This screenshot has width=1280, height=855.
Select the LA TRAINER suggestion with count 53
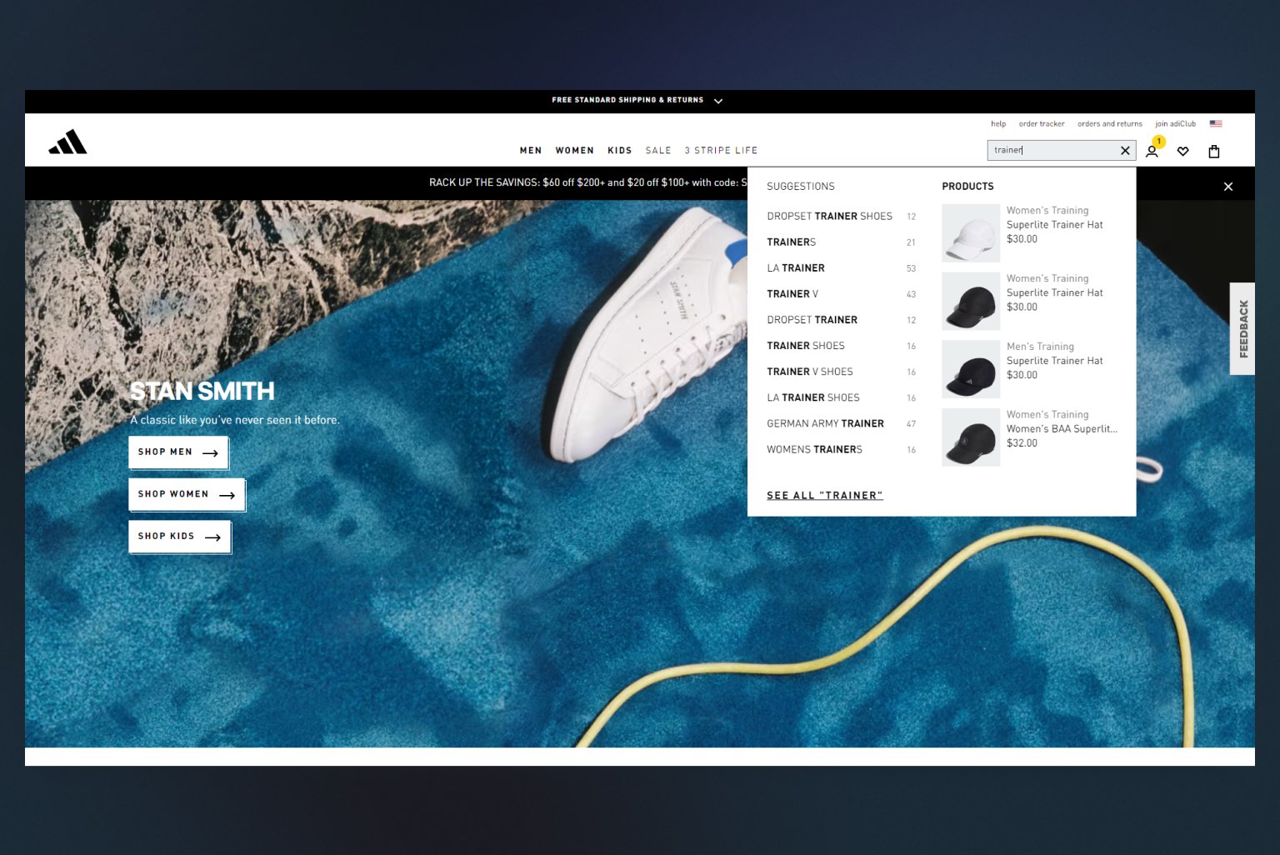[x=841, y=267]
